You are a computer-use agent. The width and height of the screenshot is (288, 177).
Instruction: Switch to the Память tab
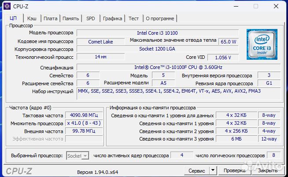71,18
